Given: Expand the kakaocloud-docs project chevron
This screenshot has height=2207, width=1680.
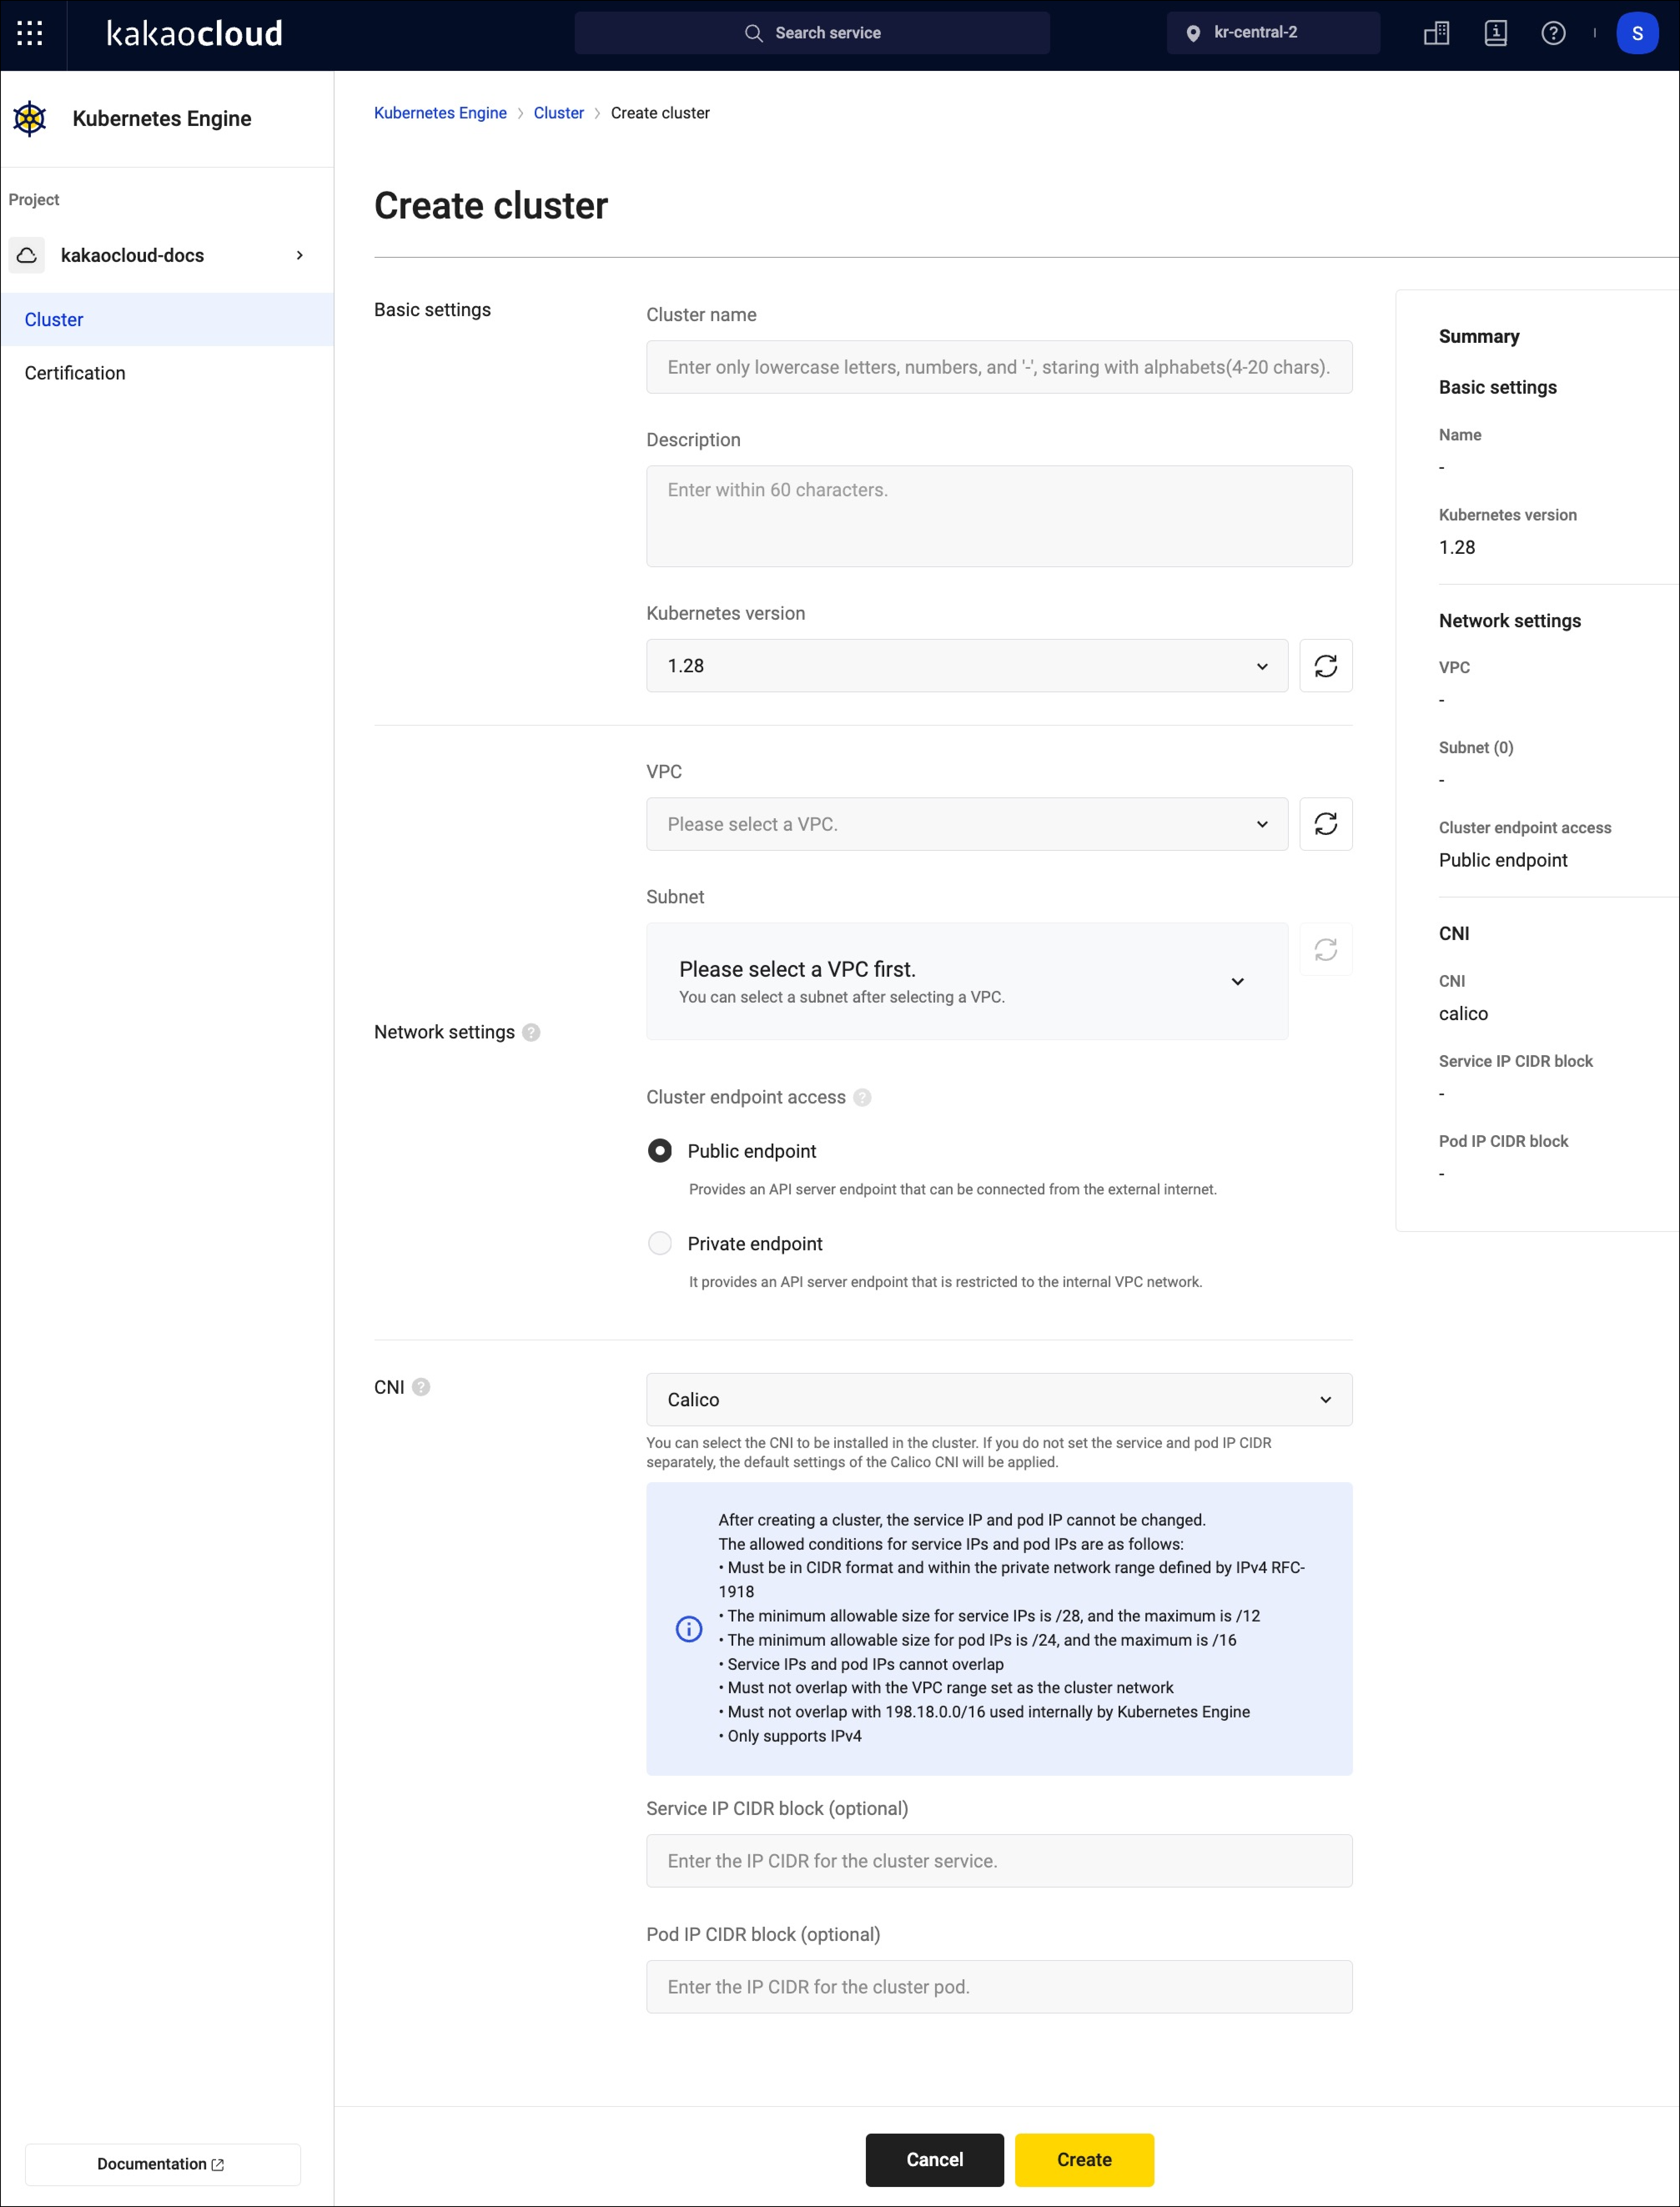Looking at the screenshot, I should pyautogui.click(x=299, y=255).
